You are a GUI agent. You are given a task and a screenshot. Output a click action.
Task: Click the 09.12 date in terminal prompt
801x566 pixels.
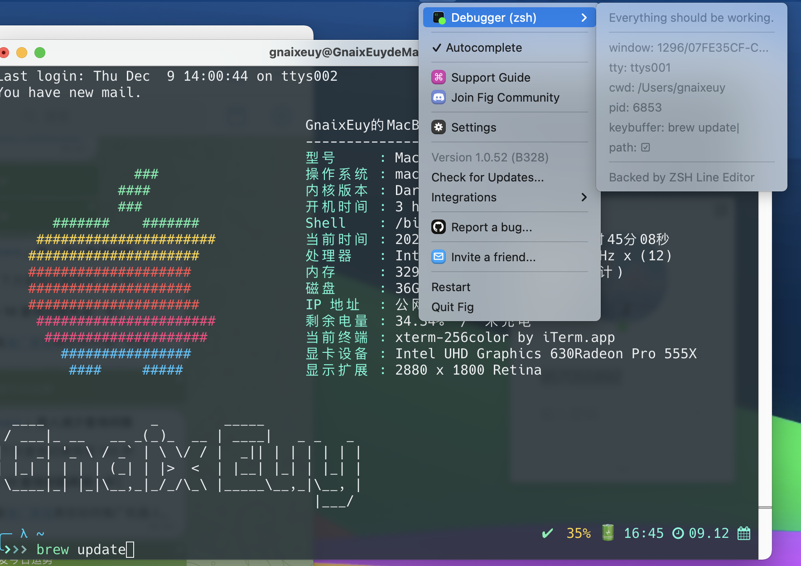pyautogui.click(x=709, y=533)
